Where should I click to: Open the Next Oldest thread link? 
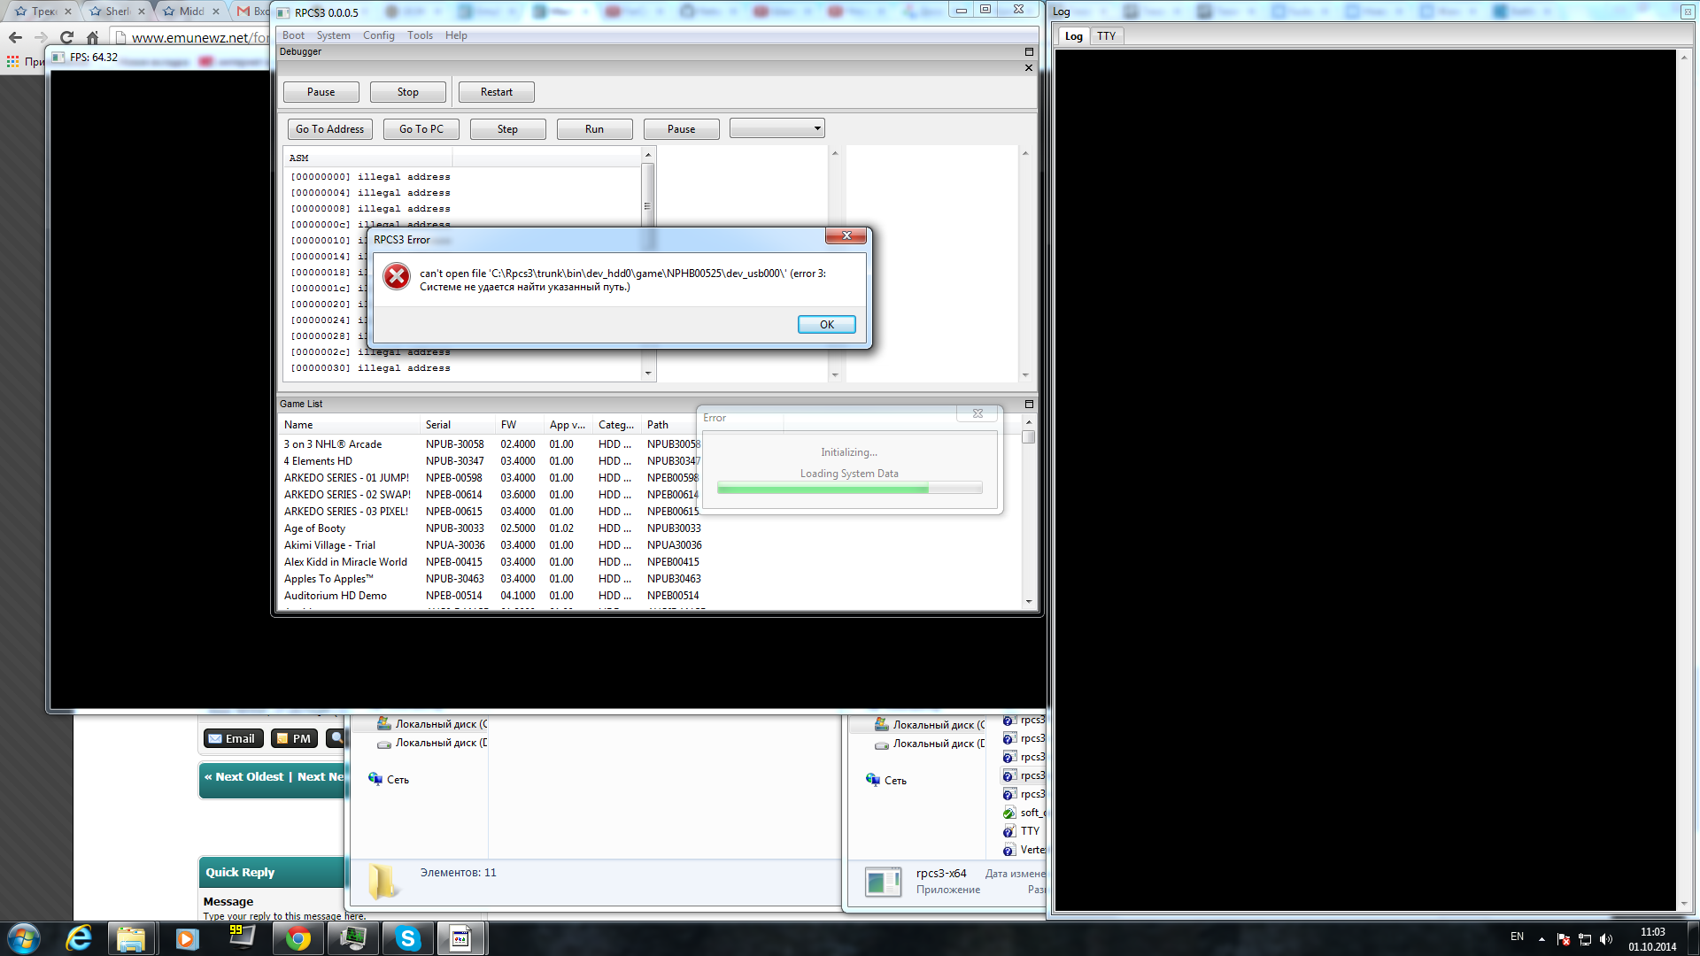243,776
